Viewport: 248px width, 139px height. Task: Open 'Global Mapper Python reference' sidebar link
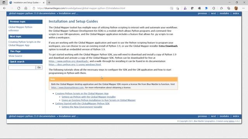click(21, 29)
